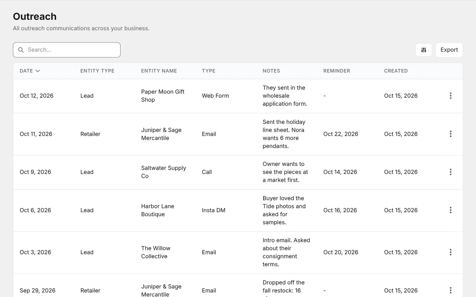Open actions menu for the Oct 11 Juniper & Sage row

pos(451,134)
